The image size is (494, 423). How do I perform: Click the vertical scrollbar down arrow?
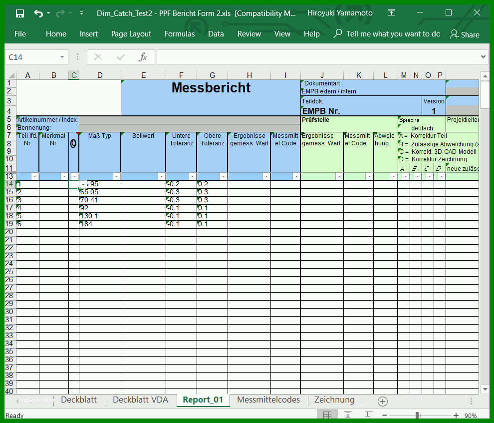(485, 389)
